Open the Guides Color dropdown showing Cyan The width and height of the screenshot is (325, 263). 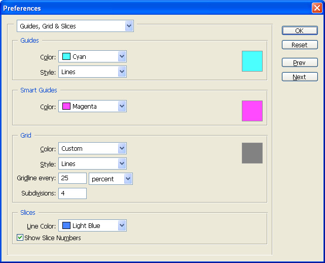92,56
